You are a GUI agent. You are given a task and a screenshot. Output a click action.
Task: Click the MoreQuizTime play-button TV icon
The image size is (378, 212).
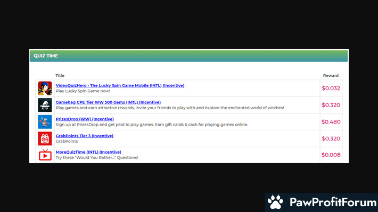pyautogui.click(x=45, y=155)
